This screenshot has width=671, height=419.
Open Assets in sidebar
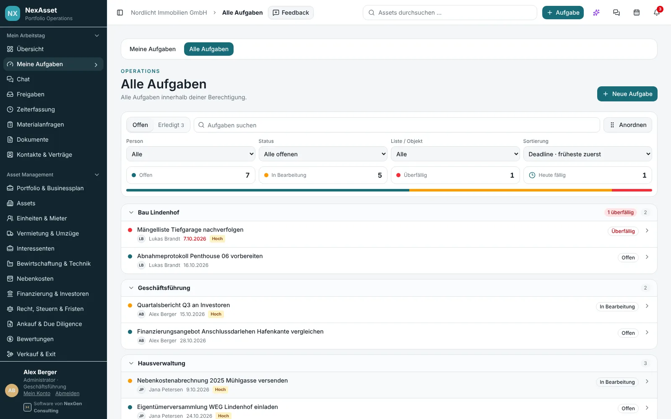click(x=53, y=203)
